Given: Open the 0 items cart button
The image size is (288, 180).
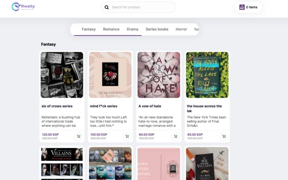Looking at the screenshot, I should [248, 7].
